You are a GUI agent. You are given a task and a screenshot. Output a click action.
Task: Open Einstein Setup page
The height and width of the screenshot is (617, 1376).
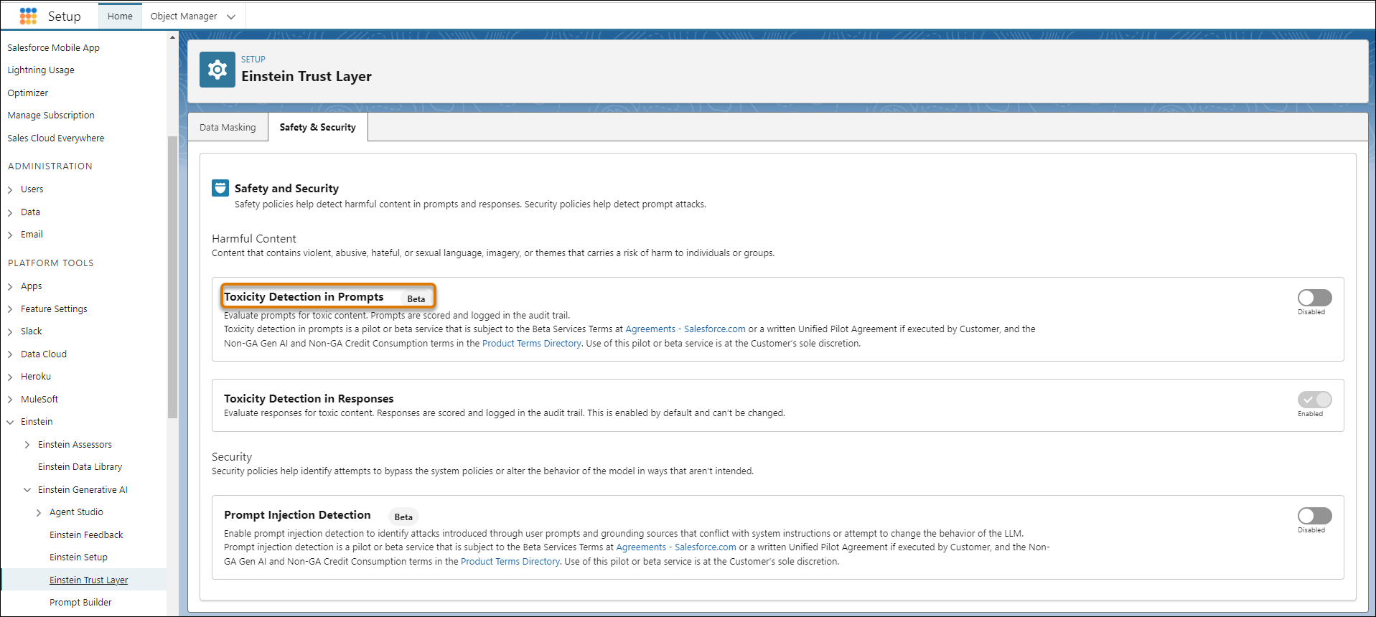click(78, 557)
